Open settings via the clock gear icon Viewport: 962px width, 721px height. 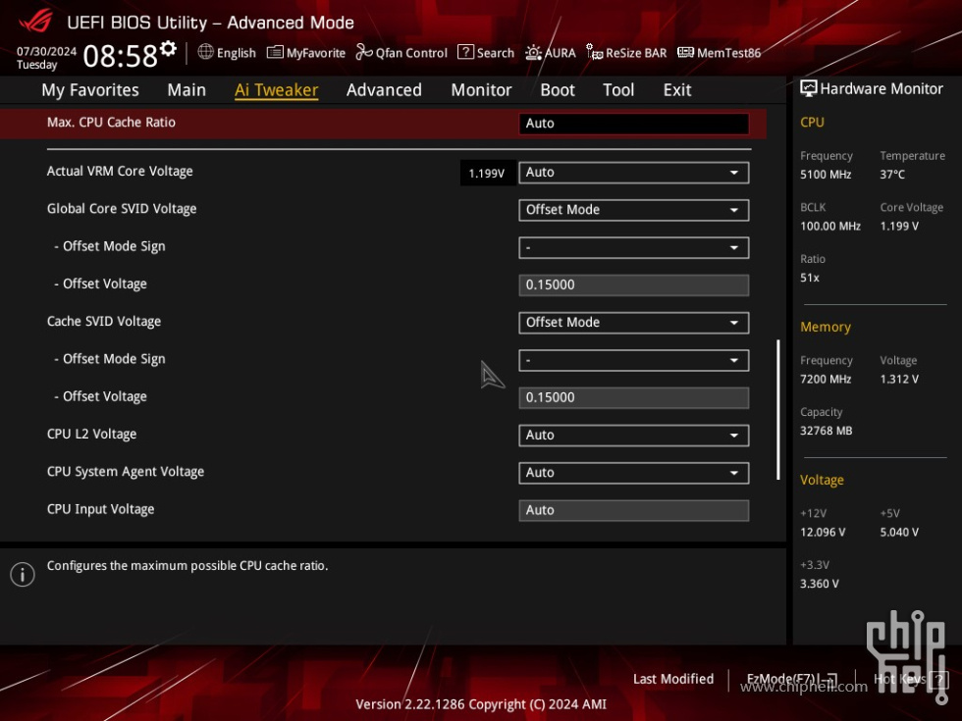(168, 49)
